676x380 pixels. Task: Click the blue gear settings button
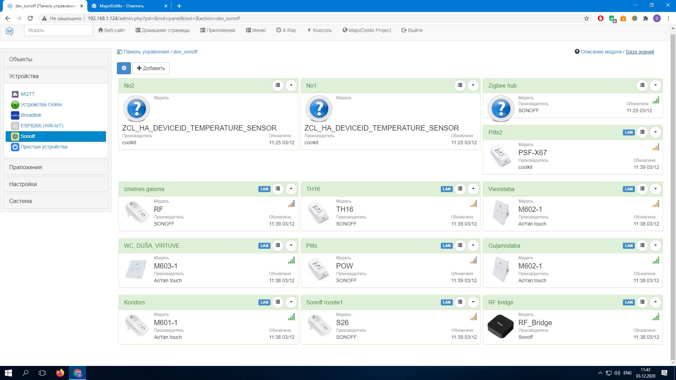[124, 68]
